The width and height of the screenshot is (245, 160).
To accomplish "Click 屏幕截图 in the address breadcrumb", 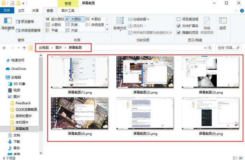I will click(x=75, y=48).
